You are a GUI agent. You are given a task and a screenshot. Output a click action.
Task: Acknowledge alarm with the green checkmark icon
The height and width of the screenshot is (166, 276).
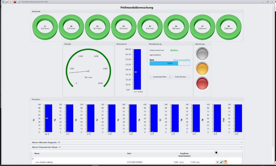[221, 162]
